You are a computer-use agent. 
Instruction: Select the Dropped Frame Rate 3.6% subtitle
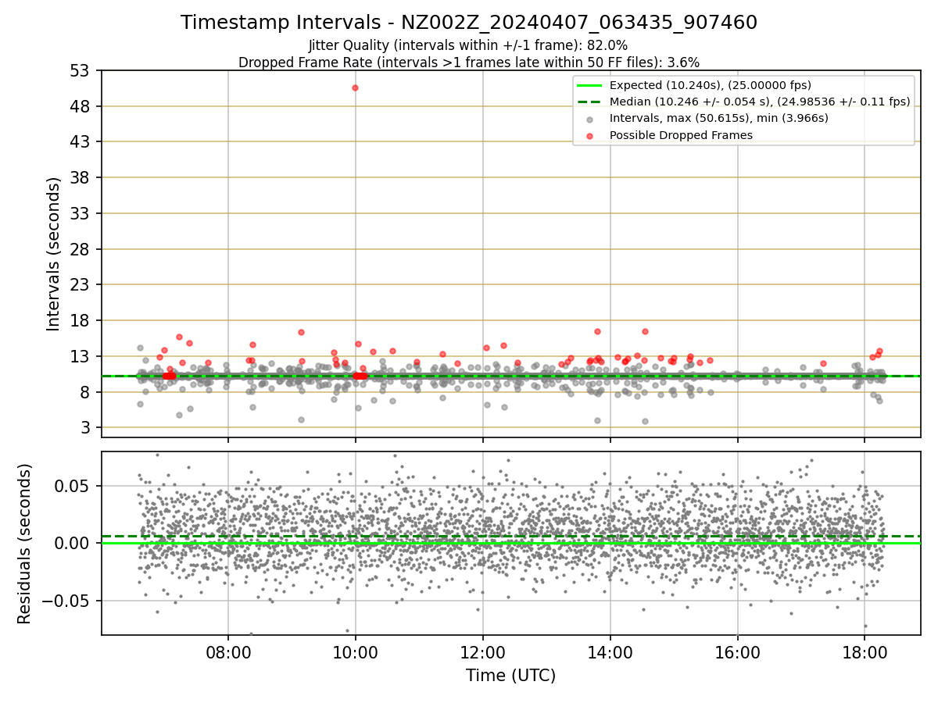pyautogui.click(x=469, y=62)
